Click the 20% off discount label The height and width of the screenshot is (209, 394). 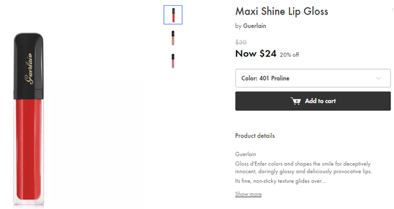coord(289,55)
